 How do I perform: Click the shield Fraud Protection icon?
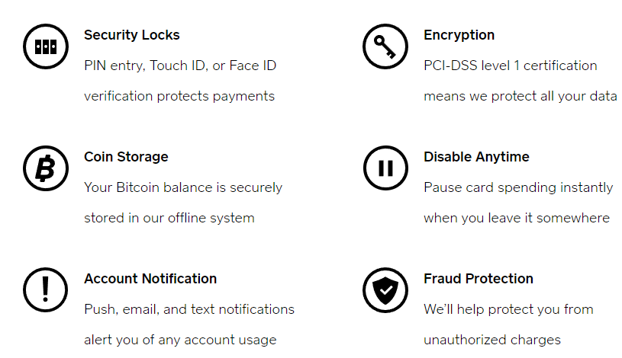coord(385,290)
